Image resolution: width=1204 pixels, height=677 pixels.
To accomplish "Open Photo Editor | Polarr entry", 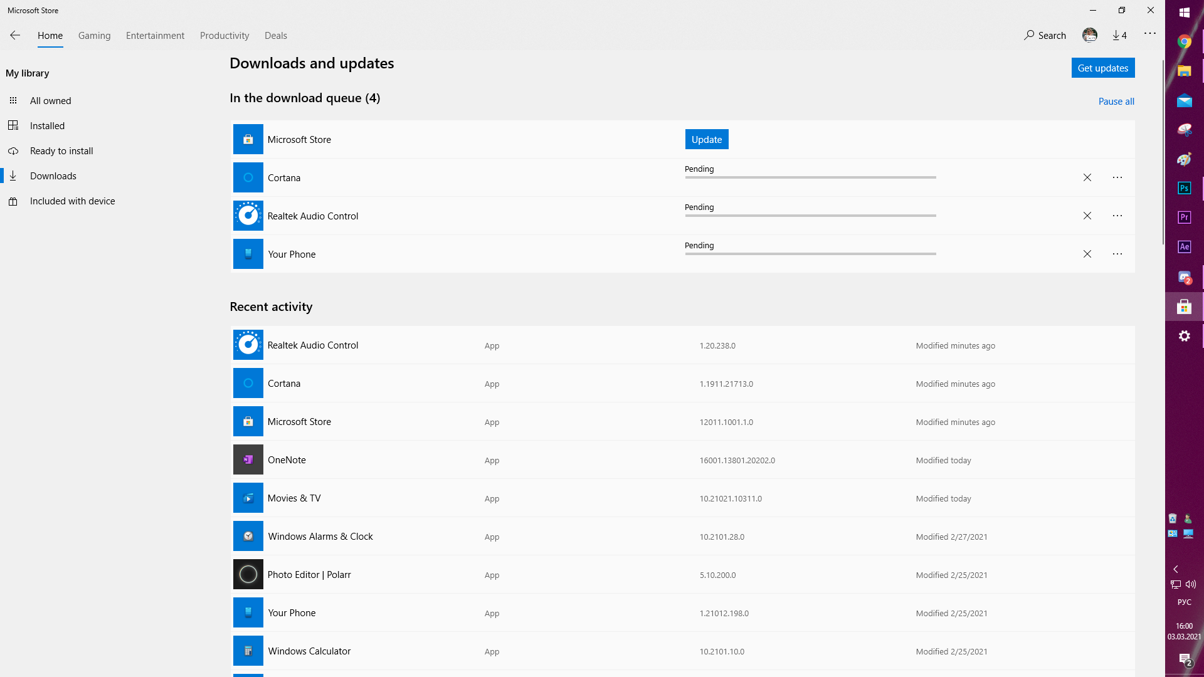I will 682,574.
